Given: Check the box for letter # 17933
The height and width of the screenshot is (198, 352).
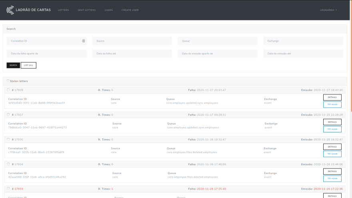Looking at the screenshot, I should pyautogui.click(x=8, y=188).
